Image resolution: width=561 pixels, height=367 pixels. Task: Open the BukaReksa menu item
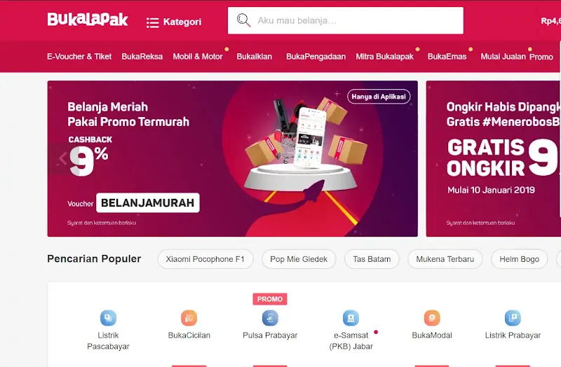coord(142,57)
